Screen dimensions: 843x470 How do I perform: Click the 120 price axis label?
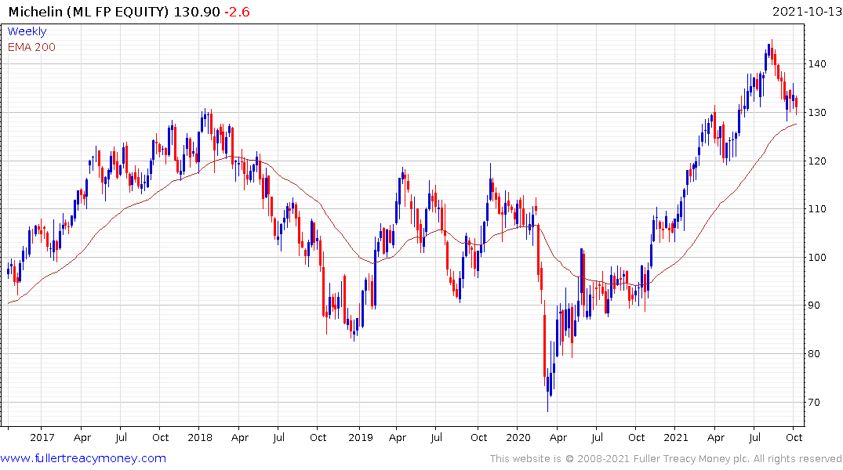point(816,161)
